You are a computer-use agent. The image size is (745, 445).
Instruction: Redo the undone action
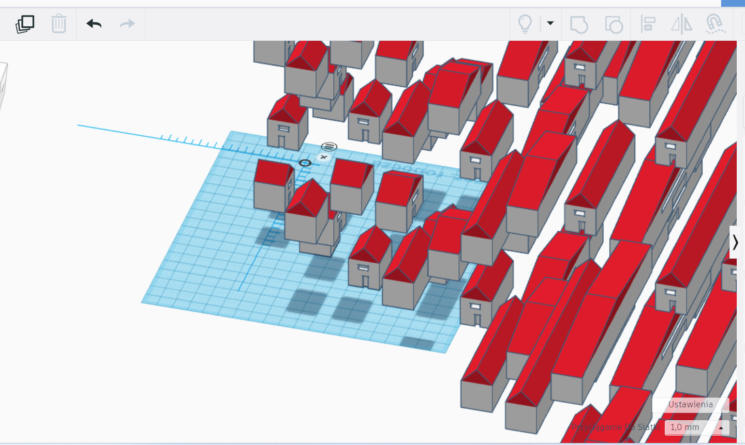tap(127, 24)
